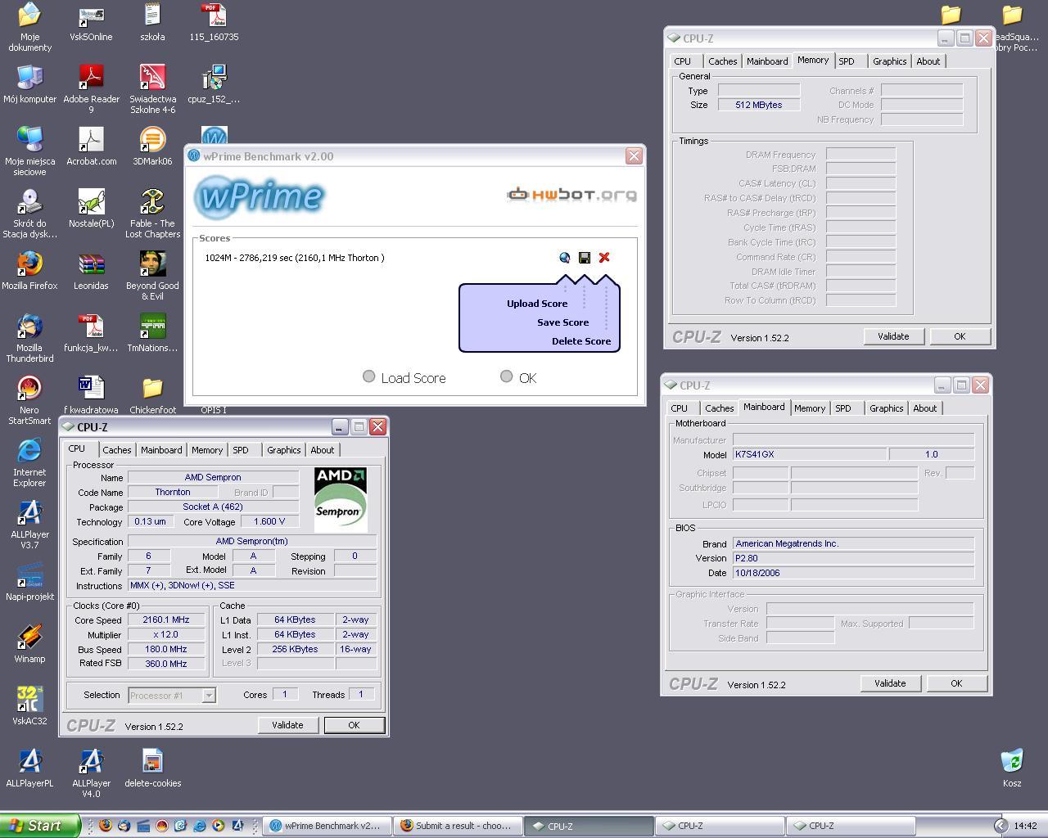
Task: Click the red X delete score icon
Action: pyautogui.click(x=604, y=258)
